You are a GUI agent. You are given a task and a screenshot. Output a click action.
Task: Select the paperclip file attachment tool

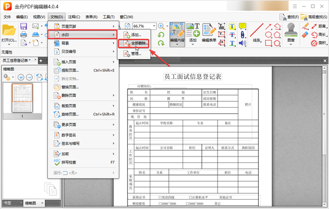(x=242, y=35)
